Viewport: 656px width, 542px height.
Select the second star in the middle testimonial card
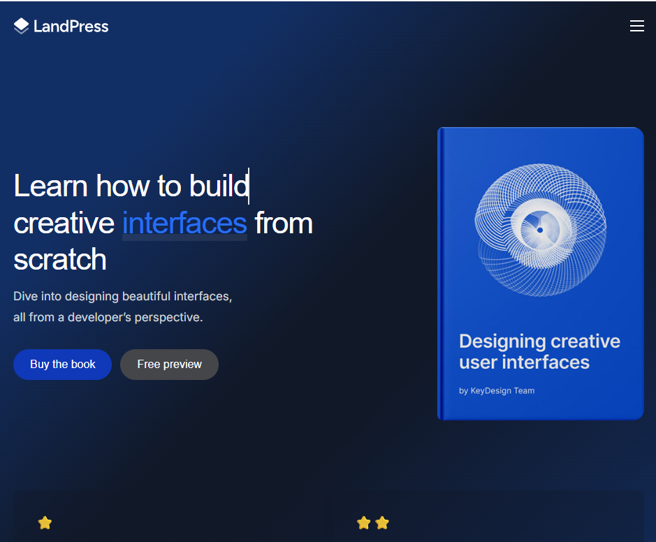382,522
